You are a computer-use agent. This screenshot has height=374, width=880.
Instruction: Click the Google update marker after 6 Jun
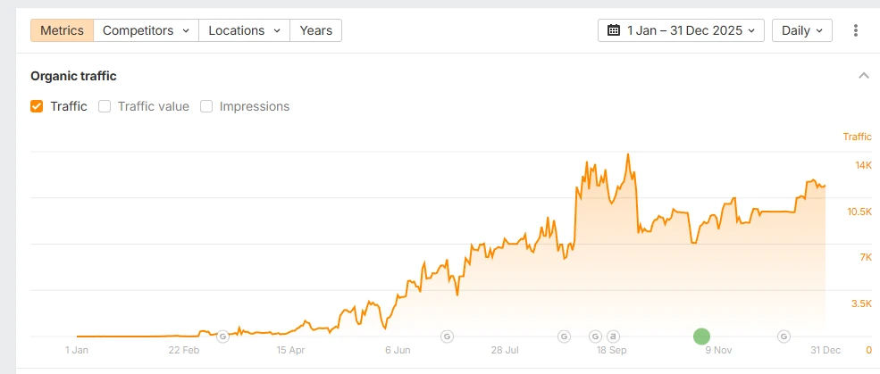click(448, 337)
